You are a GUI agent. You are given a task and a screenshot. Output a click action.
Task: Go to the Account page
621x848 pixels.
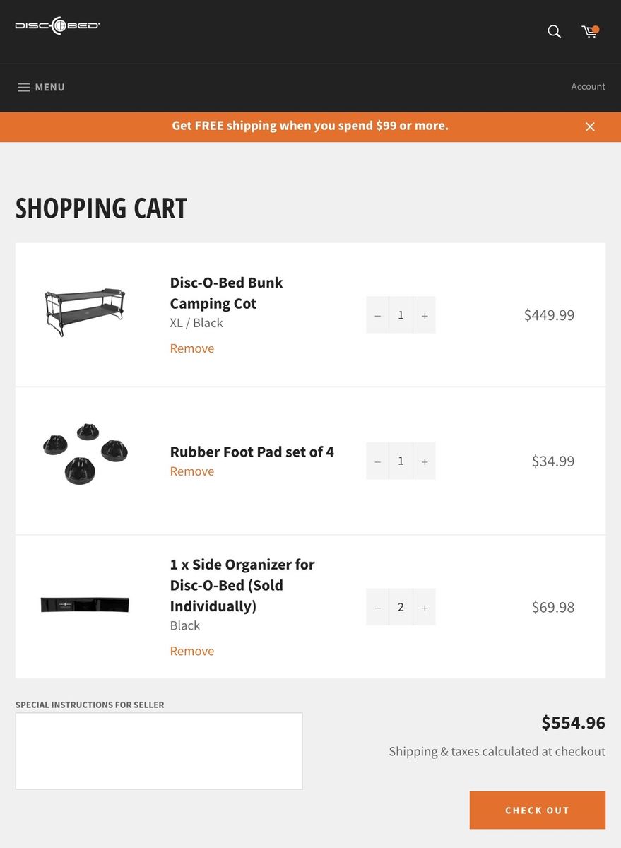(x=588, y=86)
